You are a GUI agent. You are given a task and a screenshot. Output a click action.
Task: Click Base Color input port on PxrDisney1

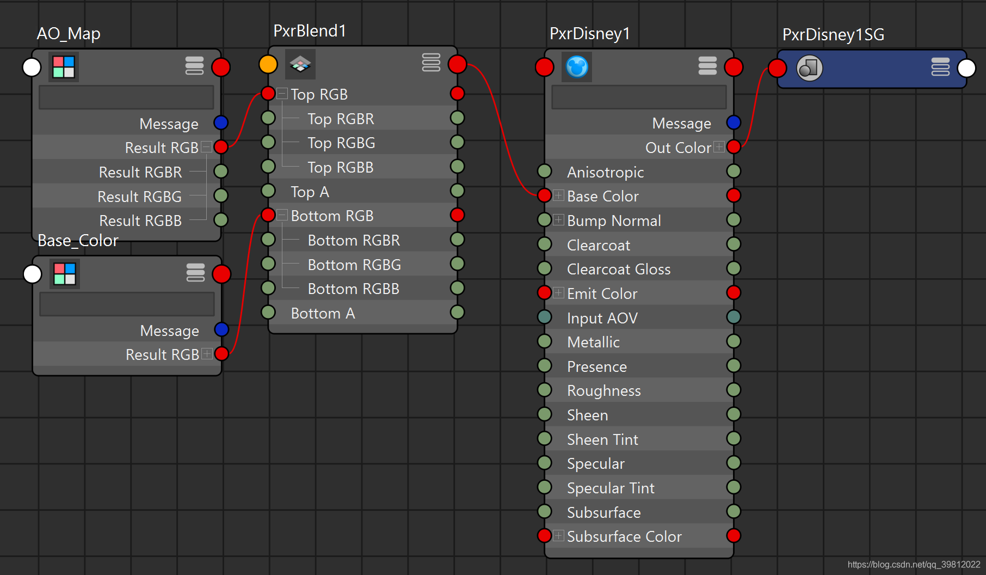point(545,195)
